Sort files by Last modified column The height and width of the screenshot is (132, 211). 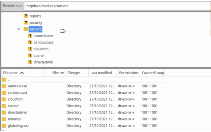coord(101,73)
